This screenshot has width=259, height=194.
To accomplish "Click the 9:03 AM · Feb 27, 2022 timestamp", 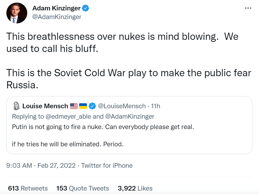I will pyautogui.click(x=41, y=165).
